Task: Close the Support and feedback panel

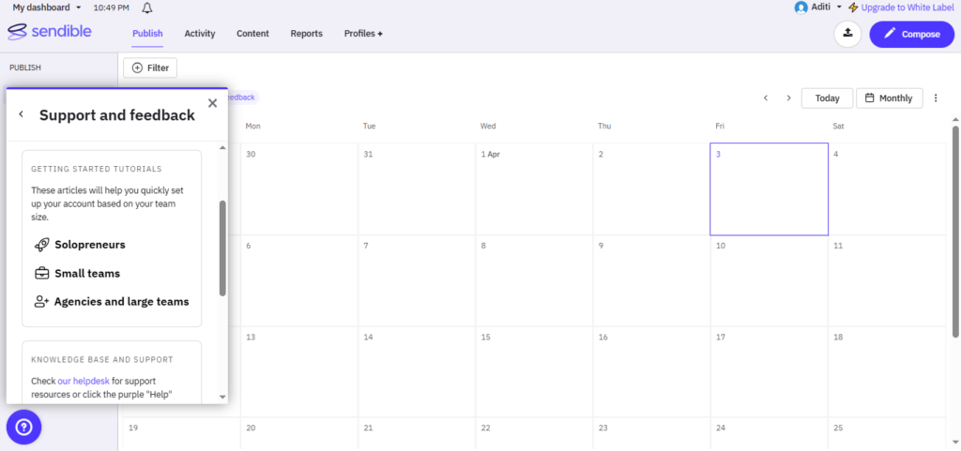Action: click(x=212, y=103)
